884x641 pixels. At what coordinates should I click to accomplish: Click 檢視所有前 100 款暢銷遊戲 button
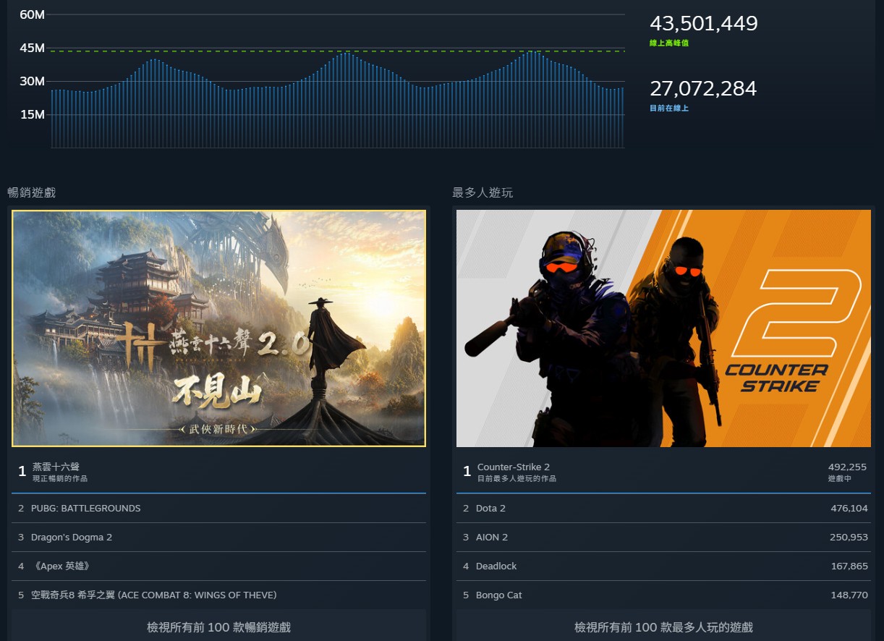pos(218,627)
